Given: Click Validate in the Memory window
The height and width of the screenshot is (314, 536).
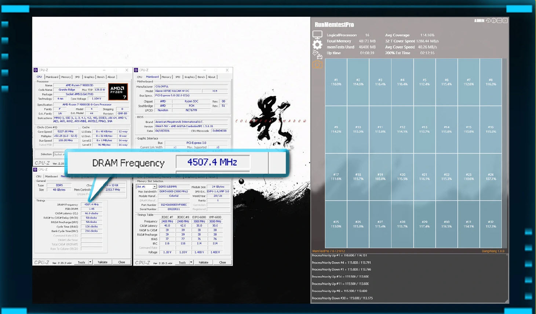Looking at the screenshot, I should click(103, 262).
